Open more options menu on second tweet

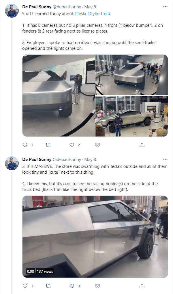pyautogui.click(x=165, y=159)
